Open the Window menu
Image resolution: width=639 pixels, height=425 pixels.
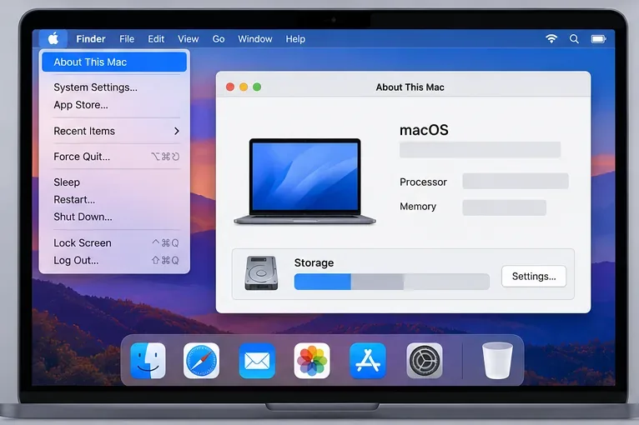click(x=255, y=39)
